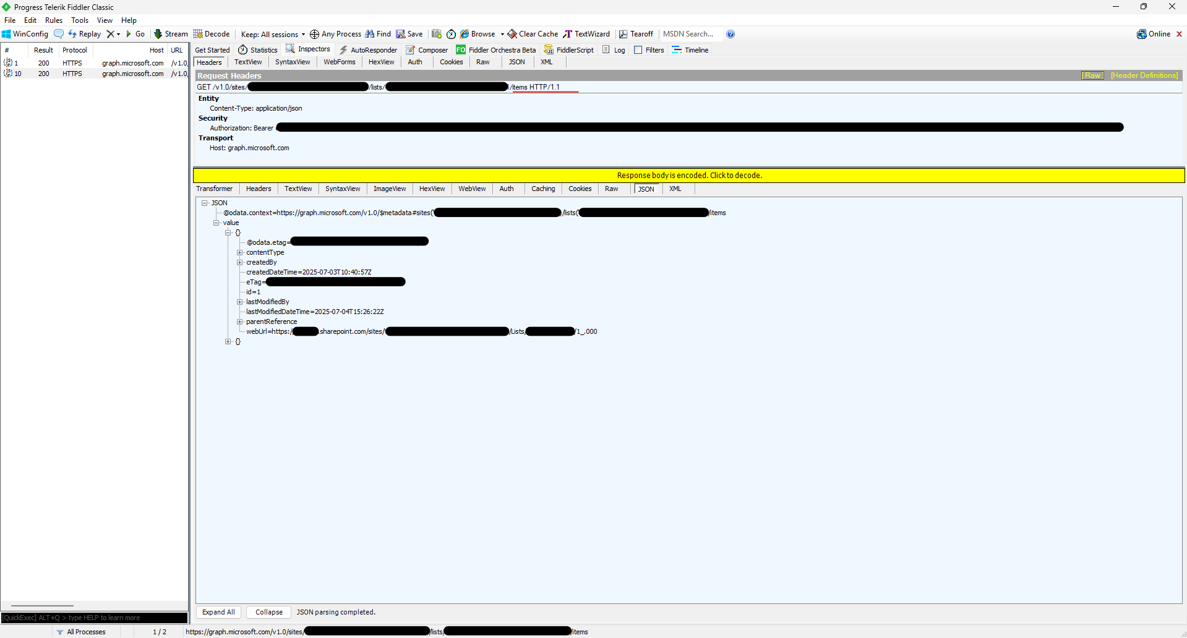Toggle Decode mode in the toolbar

(211, 34)
